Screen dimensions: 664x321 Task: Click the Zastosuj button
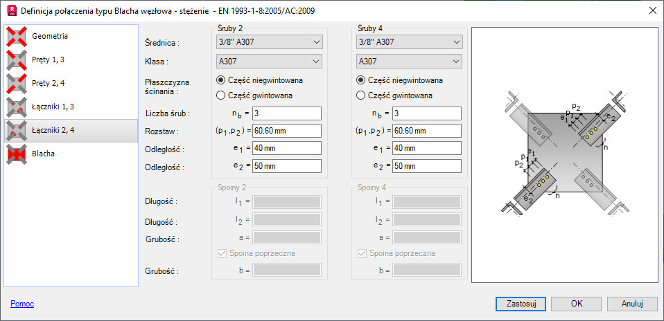tap(521, 304)
